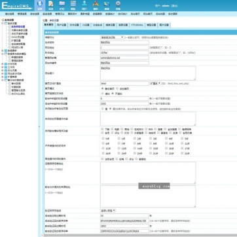Viewport: 237px width, 237px height.
Task: Check the 下载 (download) module checkbox
Action: (102, 129)
